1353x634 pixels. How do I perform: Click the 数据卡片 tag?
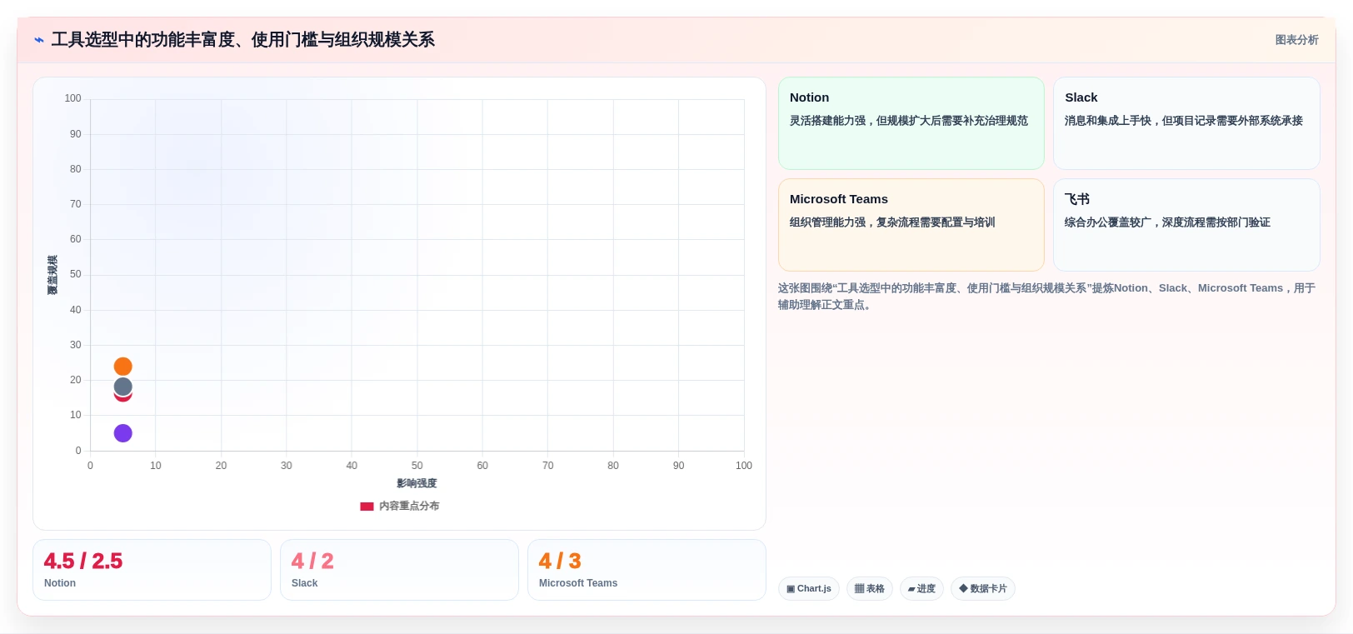point(982,589)
